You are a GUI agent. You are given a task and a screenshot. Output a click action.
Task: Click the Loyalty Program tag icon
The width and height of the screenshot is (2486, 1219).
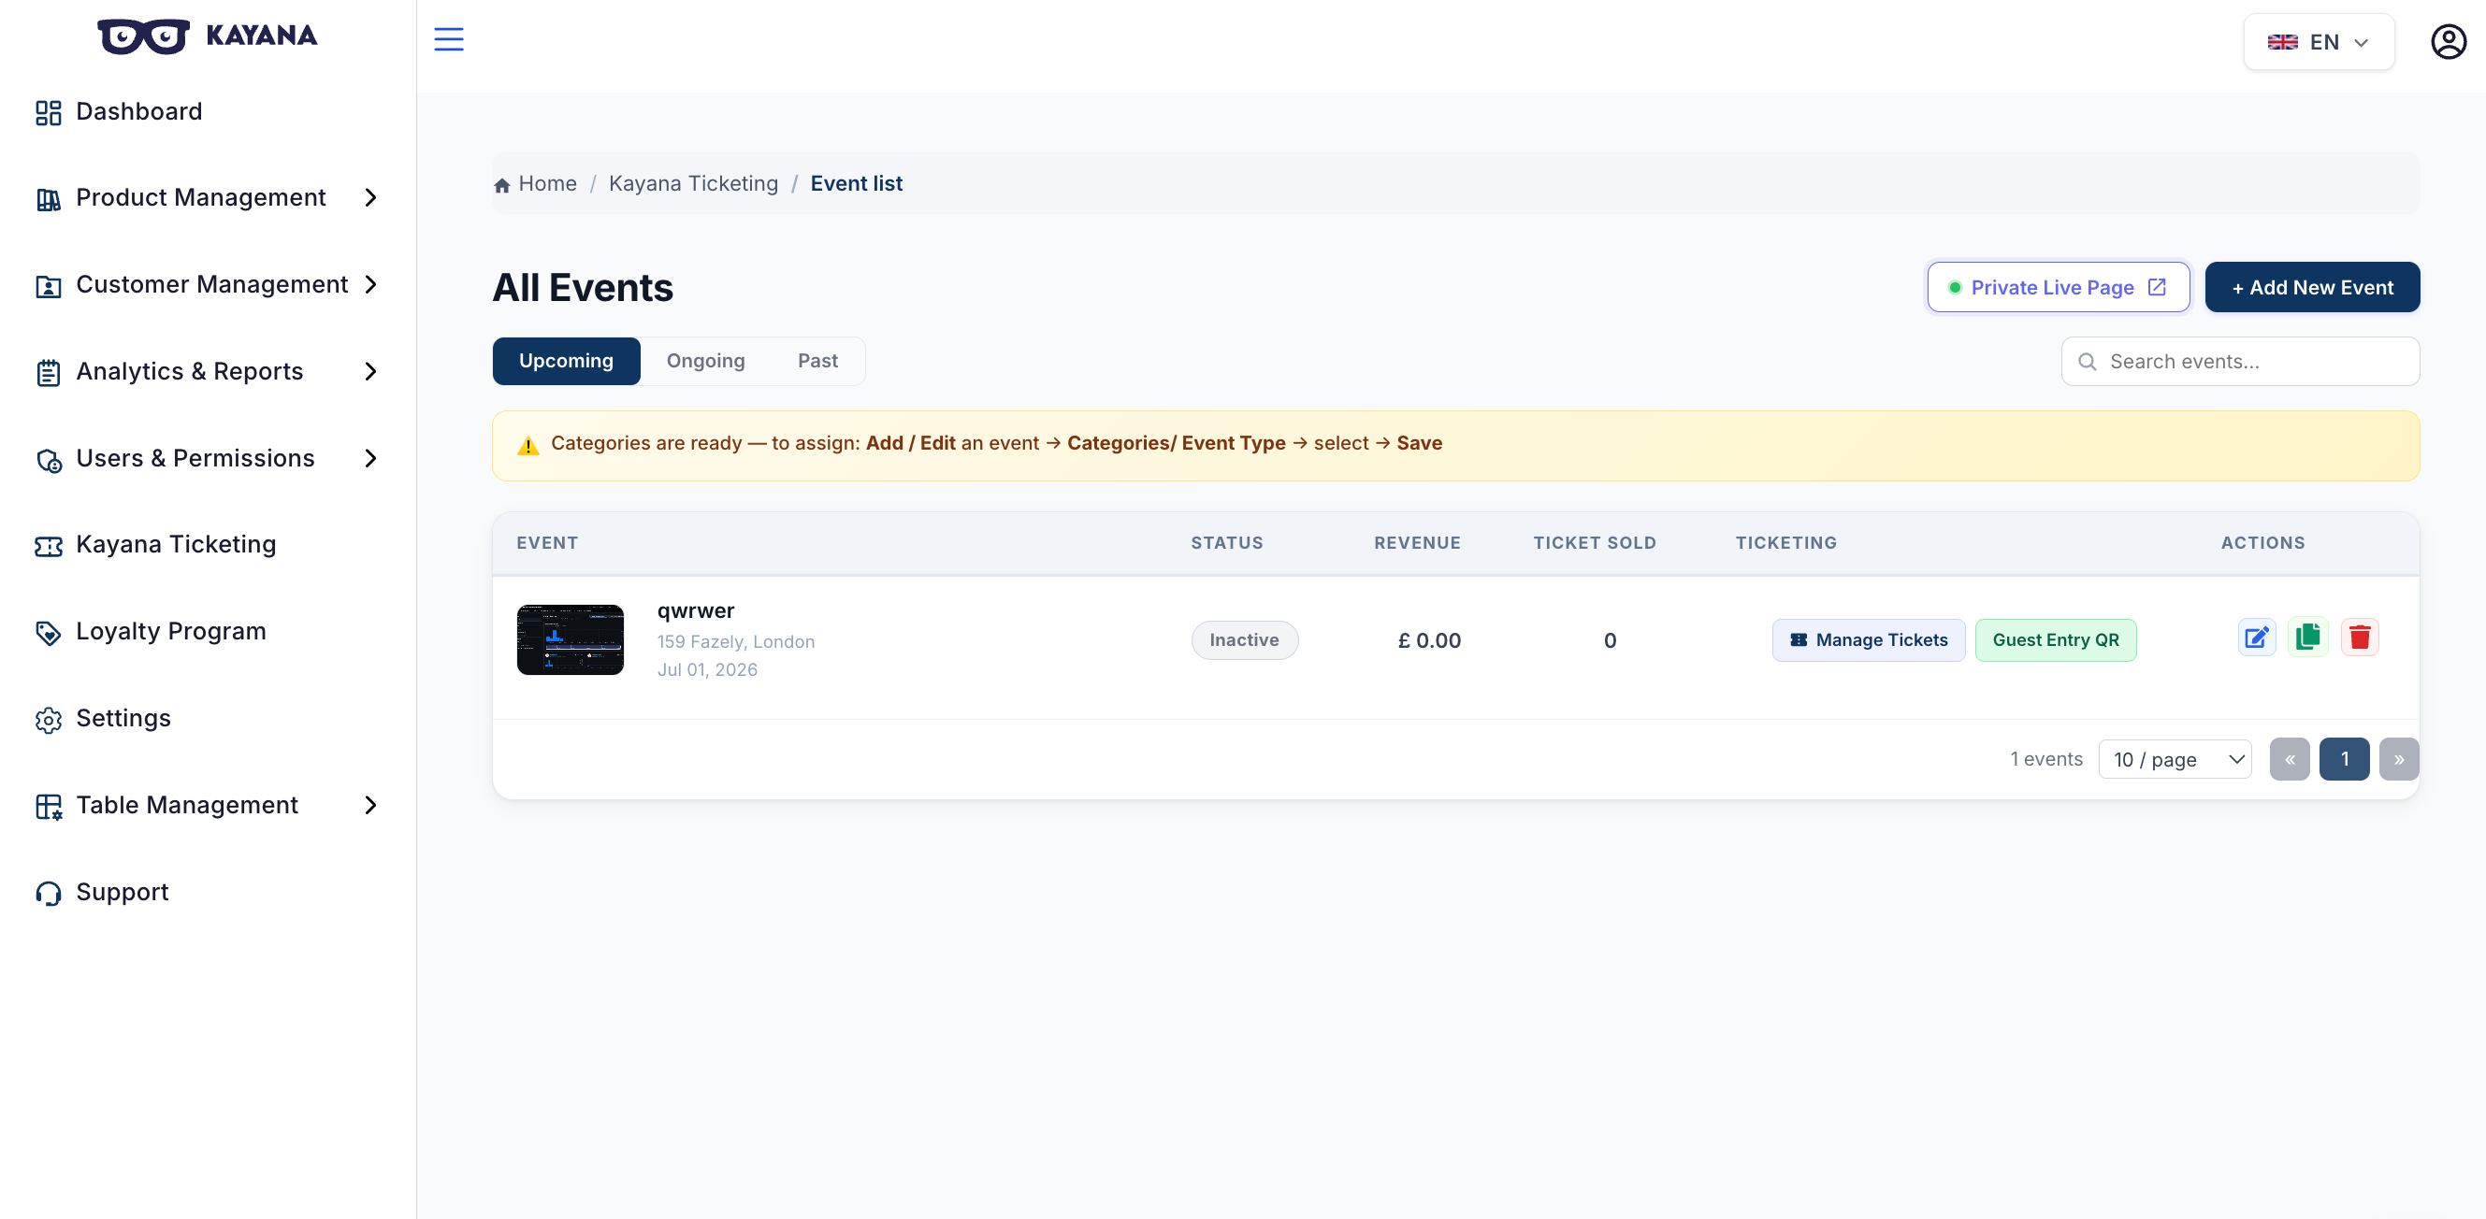(49, 633)
